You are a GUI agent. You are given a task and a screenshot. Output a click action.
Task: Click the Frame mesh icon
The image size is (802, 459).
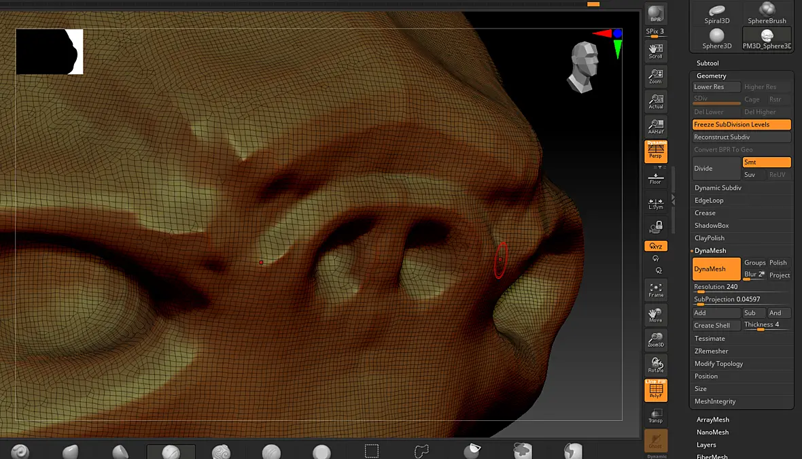point(656,290)
